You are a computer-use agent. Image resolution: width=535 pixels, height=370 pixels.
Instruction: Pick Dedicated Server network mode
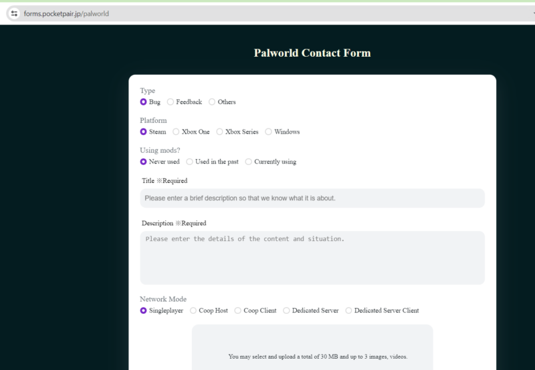click(287, 311)
